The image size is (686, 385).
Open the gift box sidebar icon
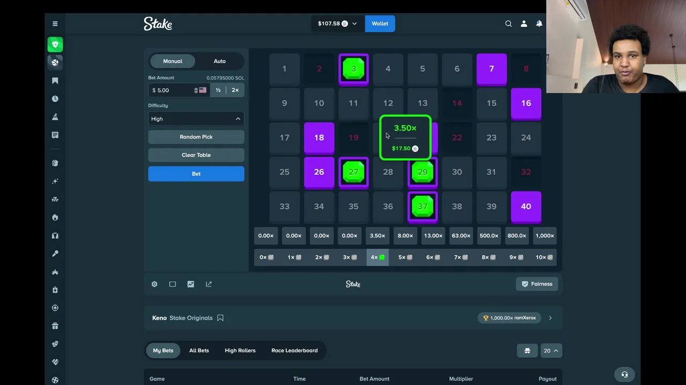click(x=55, y=326)
